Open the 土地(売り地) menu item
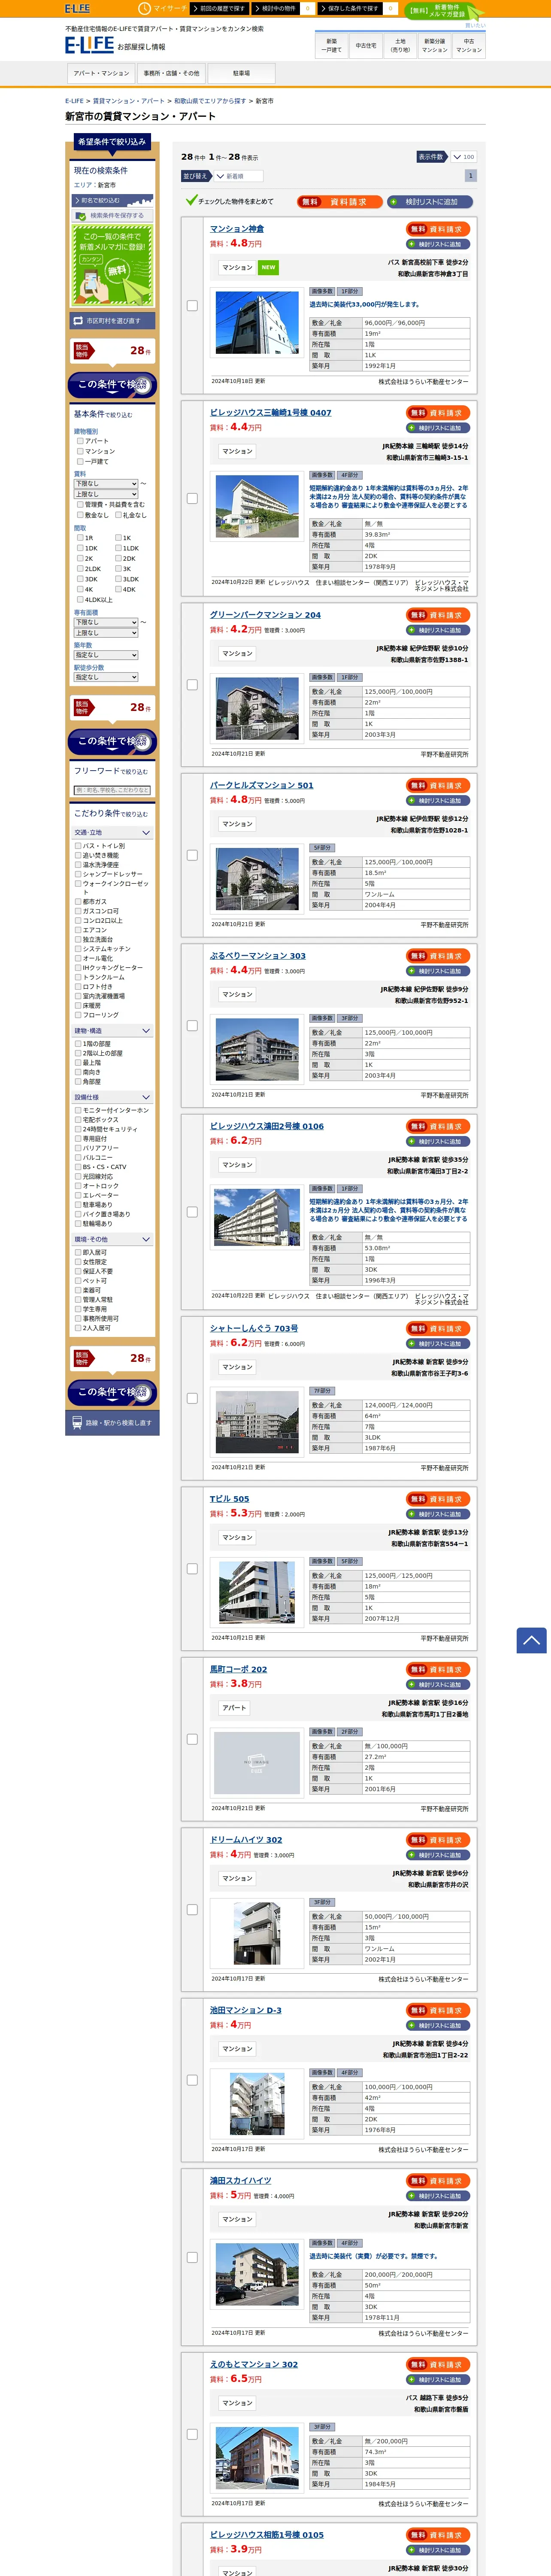The width and height of the screenshot is (551, 2576). pos(400,45)
